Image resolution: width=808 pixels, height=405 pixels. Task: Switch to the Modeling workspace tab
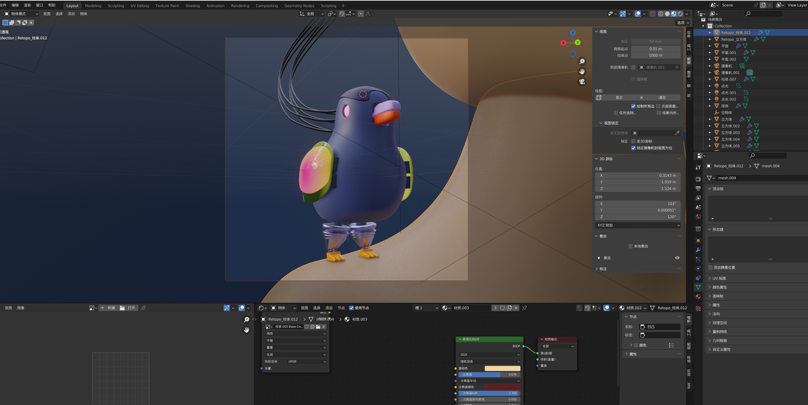[x=93, y=5]
